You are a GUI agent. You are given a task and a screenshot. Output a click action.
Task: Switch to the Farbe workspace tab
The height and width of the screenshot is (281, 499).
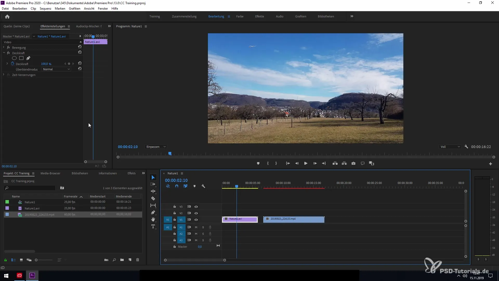pos(240,16)
